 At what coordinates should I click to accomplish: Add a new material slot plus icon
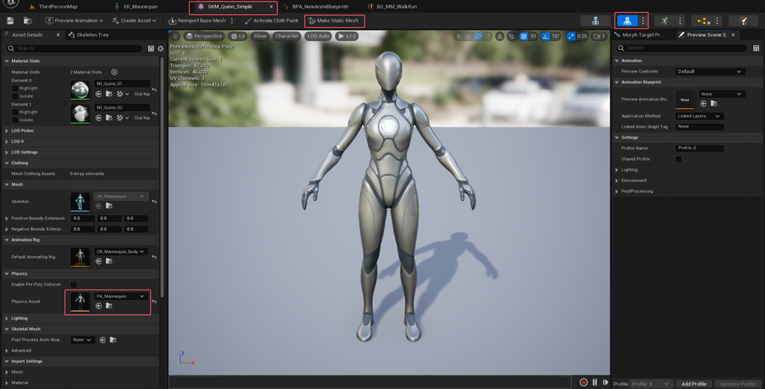(114, 72)
